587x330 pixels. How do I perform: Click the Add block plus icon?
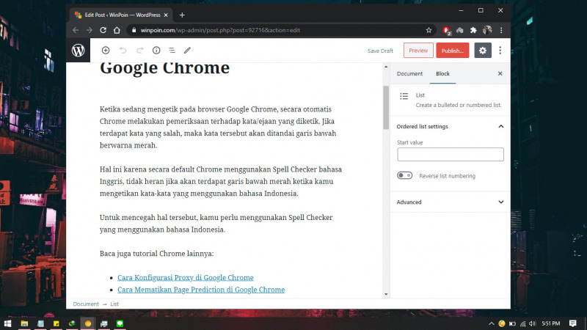pos(106,50)
